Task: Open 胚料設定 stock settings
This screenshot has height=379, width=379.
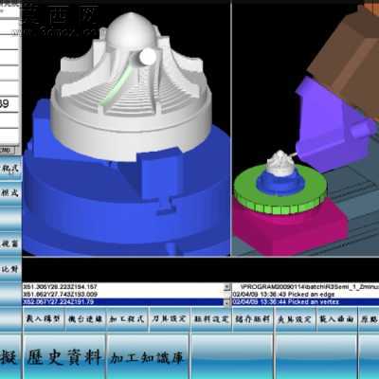Action: [211, 319]
